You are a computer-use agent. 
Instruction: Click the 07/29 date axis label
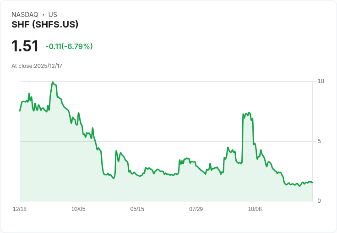click(196, 209)
